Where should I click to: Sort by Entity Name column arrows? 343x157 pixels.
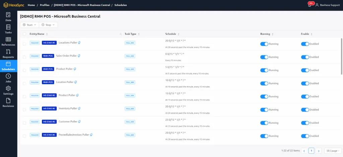tap(47, 34)
